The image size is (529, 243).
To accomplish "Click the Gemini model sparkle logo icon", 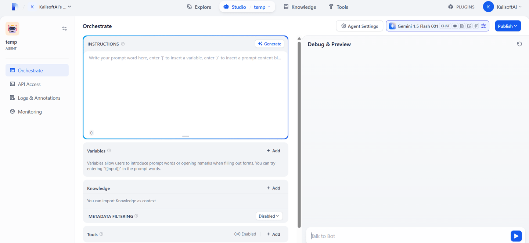I will [392, 26].
